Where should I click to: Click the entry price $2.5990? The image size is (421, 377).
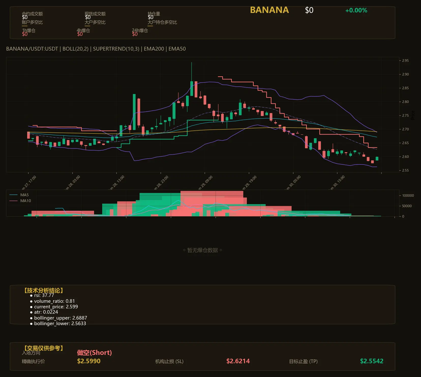click(89, 361)
